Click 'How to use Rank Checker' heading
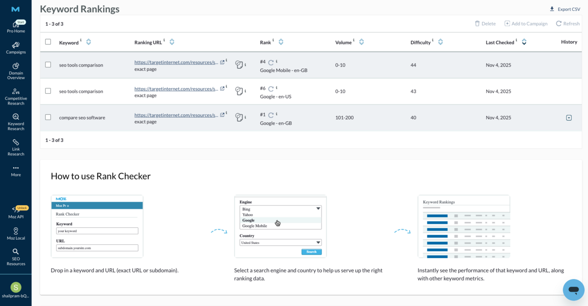 (101, 176)
